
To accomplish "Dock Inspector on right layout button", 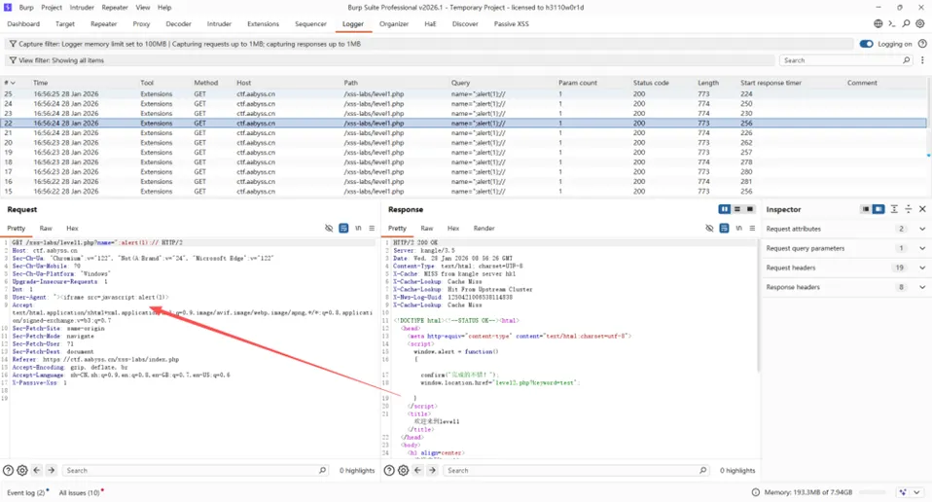I will click(878, 209).
